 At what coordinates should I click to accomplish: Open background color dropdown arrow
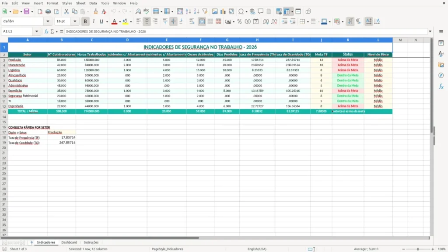point(131,22)
